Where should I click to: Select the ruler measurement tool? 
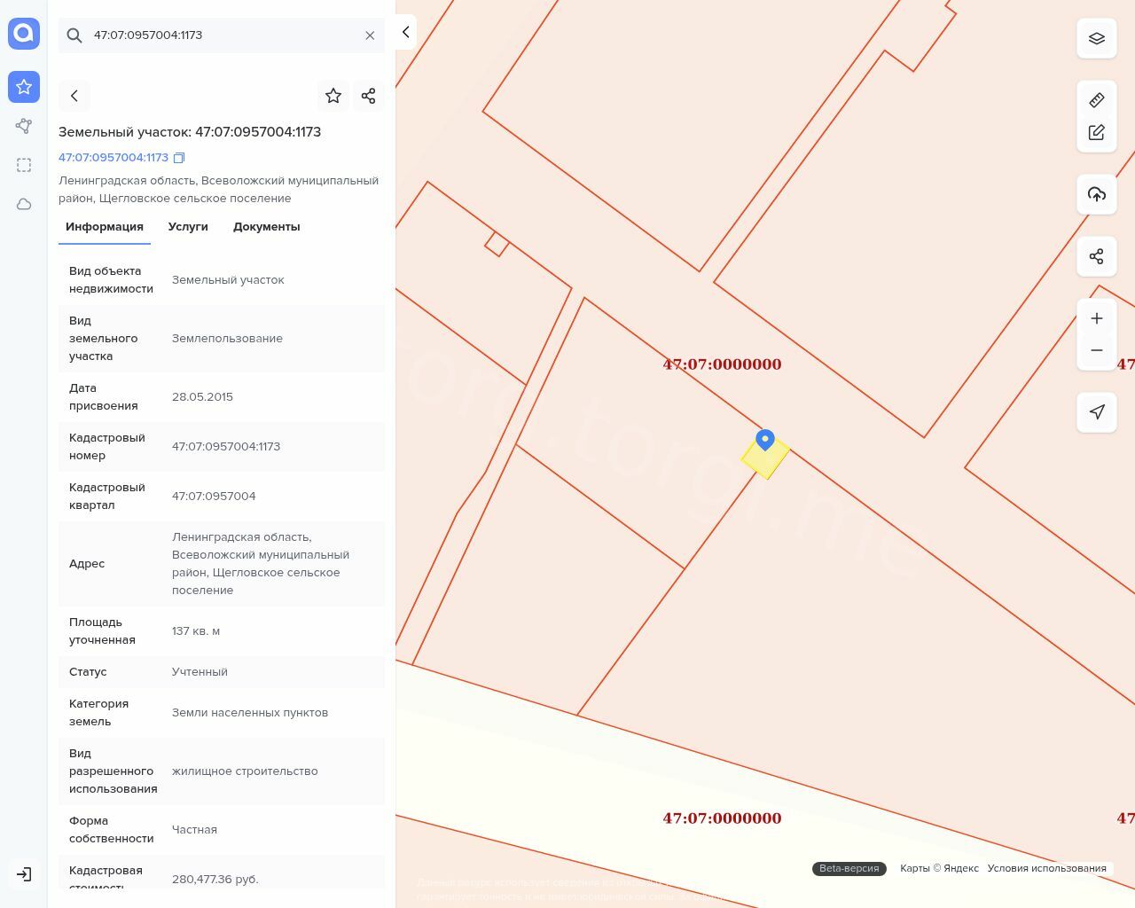click(1097, 100)
